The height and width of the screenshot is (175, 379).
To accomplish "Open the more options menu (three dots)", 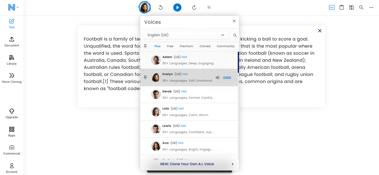I will coord(371,7).
